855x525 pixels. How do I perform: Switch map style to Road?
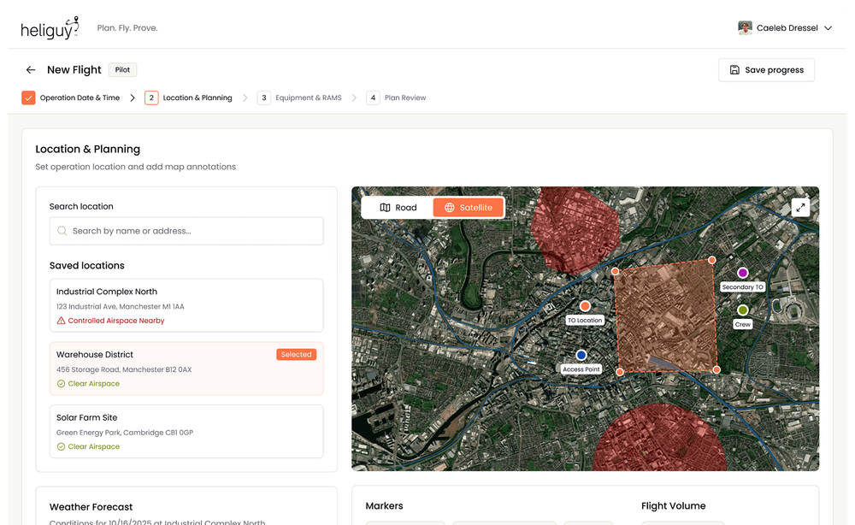coord(398,207)
